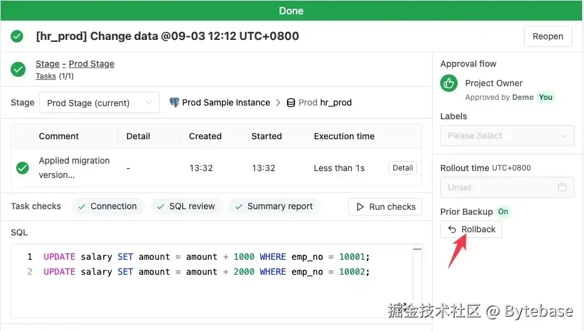Click the Execution time column header
Image resolution: width=584 pixels, height=331 pixels.
[x=344, y=136]
